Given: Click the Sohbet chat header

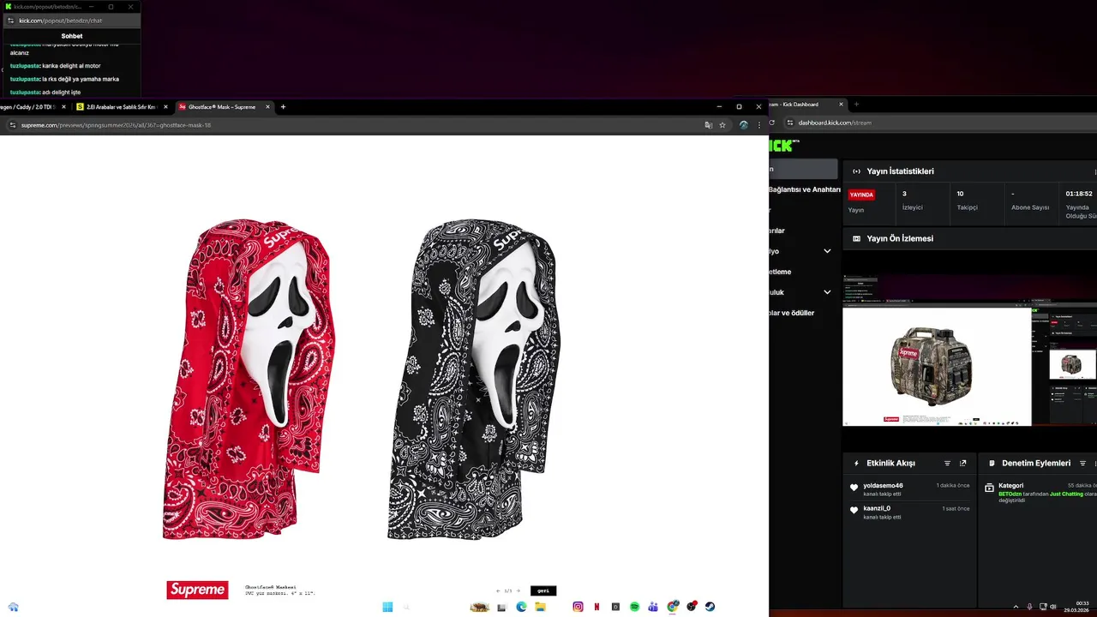Looking at the screenshot, I should pos(72,36).
